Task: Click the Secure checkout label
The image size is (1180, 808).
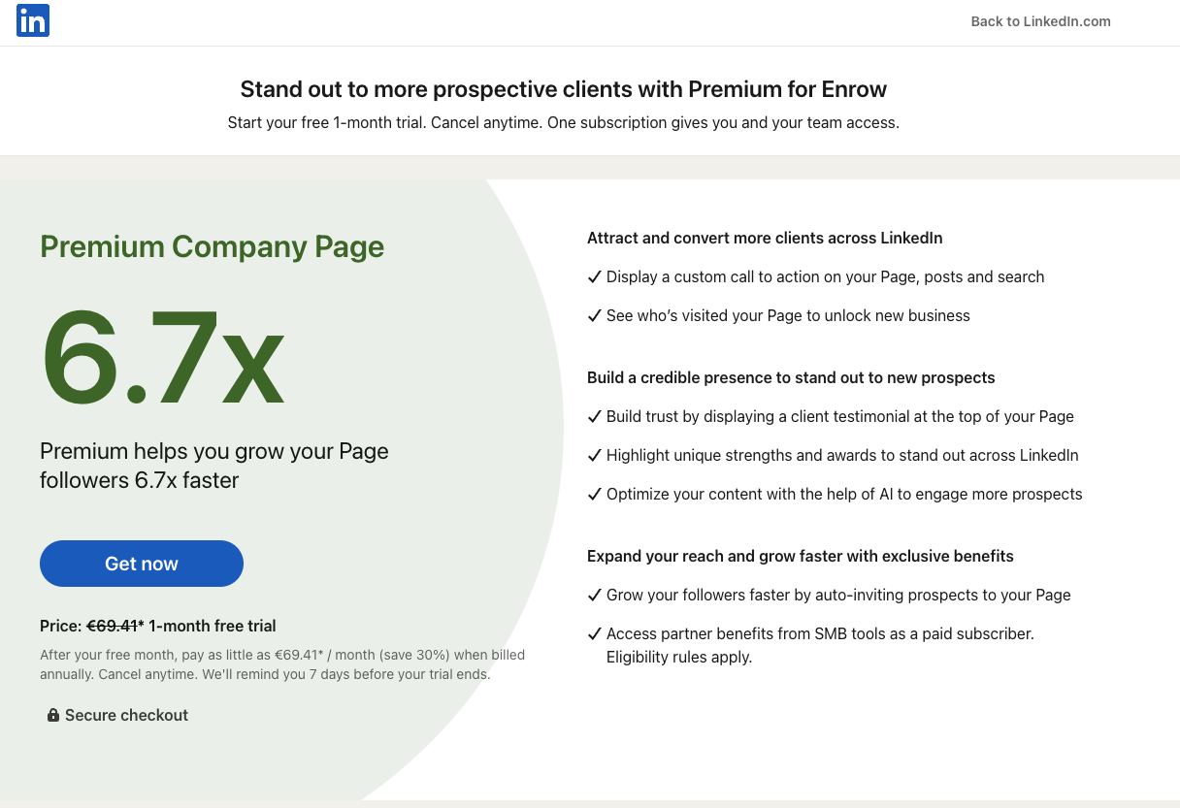Action: click(126, 715)
